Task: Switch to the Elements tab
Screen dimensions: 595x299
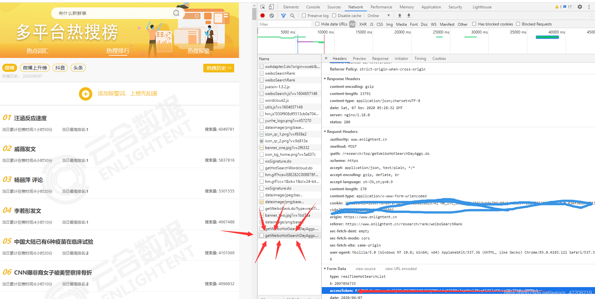Action: pos(291,7)
